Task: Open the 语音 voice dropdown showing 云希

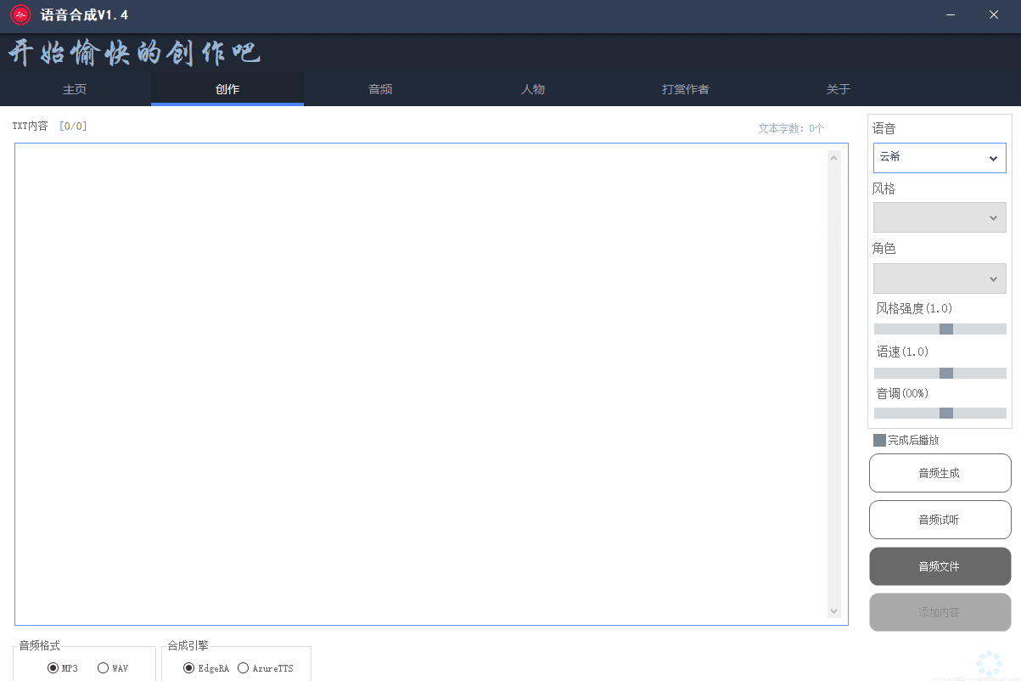Action: (x=940, y=158)
